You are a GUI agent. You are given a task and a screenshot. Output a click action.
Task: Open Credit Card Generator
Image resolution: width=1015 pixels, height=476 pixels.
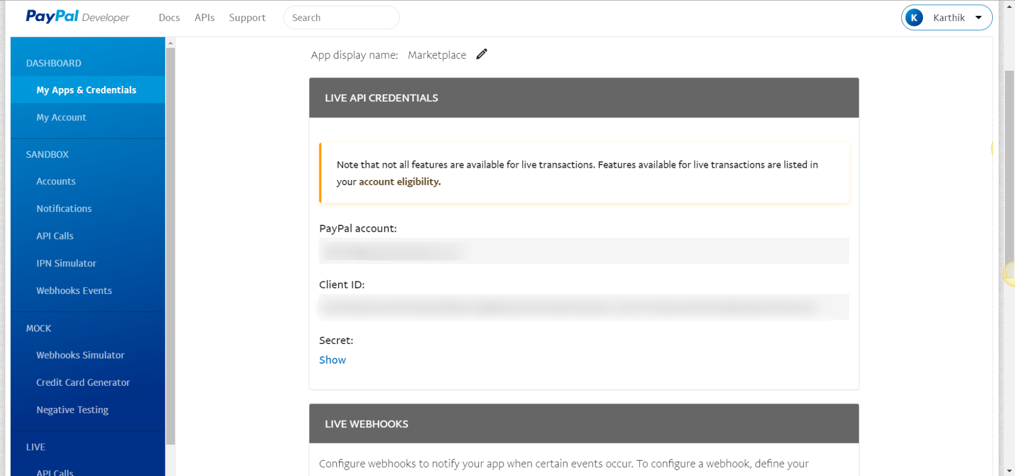(83, 383)
